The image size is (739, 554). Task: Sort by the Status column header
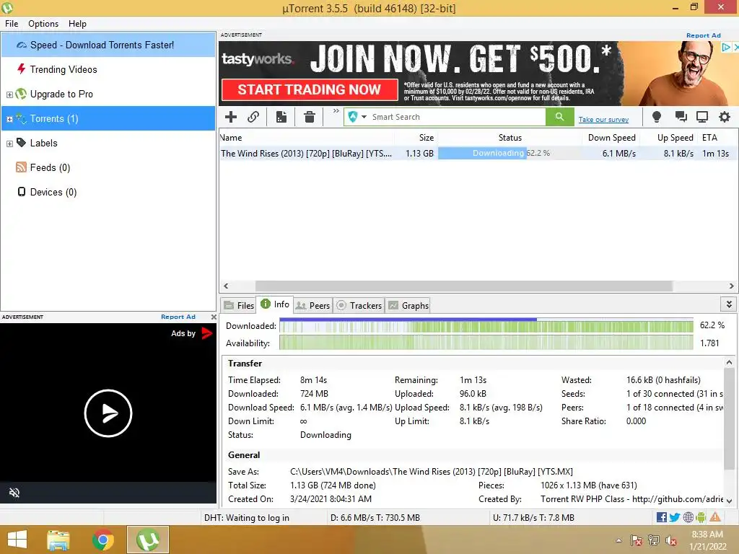(x=510, y=138)
